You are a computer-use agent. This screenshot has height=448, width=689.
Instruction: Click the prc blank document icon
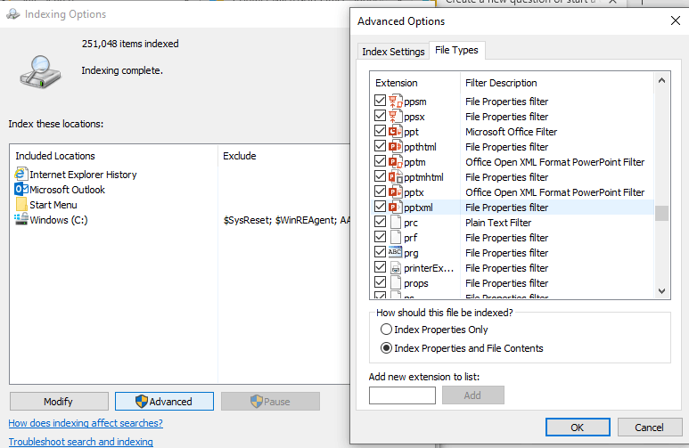tap(396, 223)
